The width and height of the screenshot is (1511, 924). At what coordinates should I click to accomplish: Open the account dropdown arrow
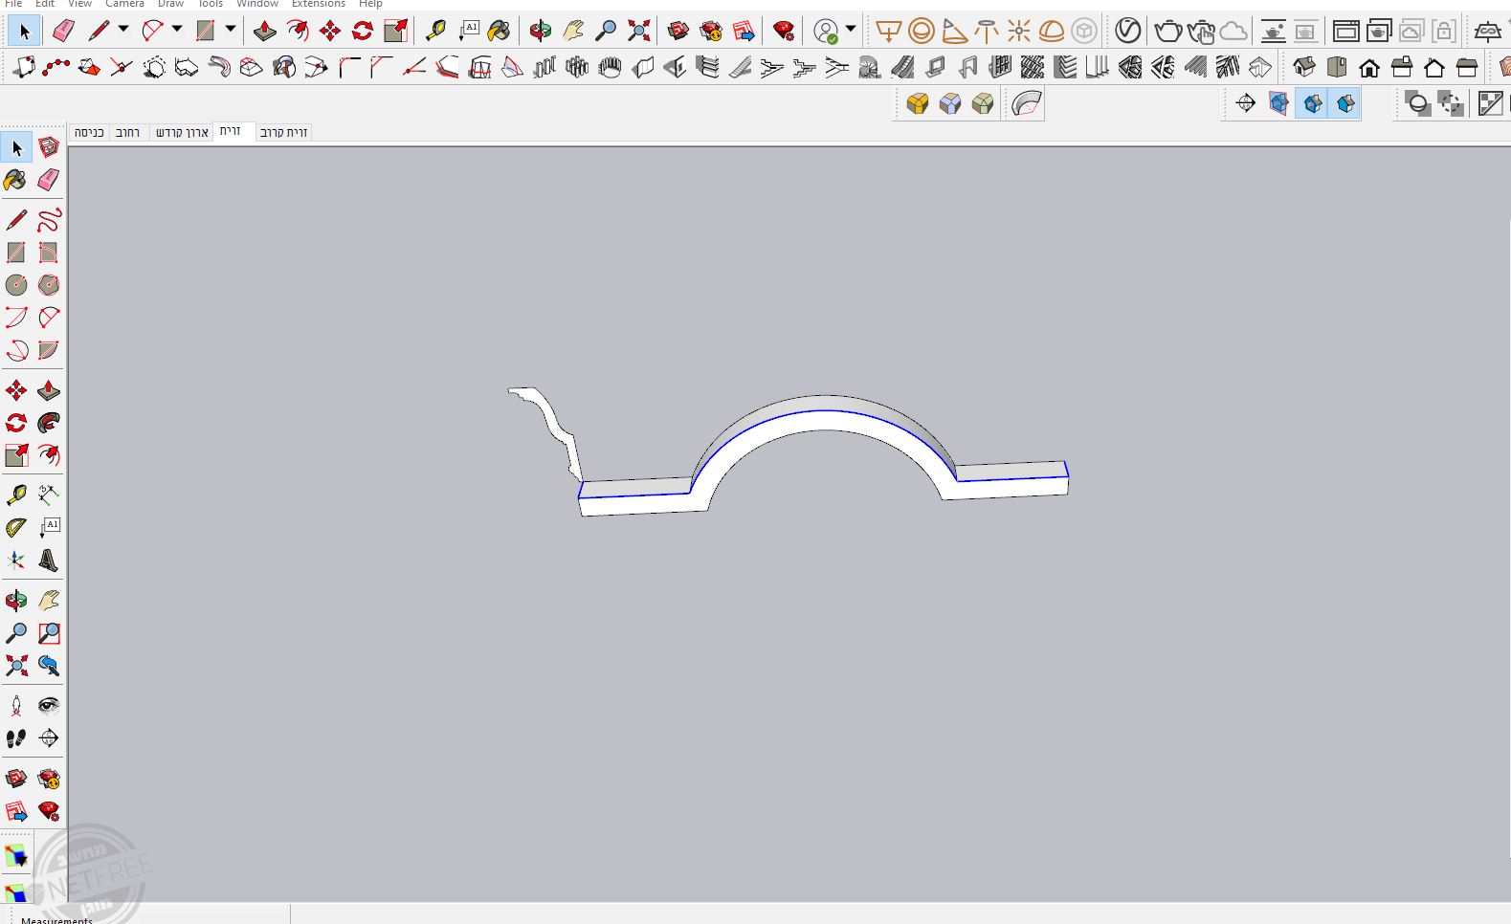[851, 30]
